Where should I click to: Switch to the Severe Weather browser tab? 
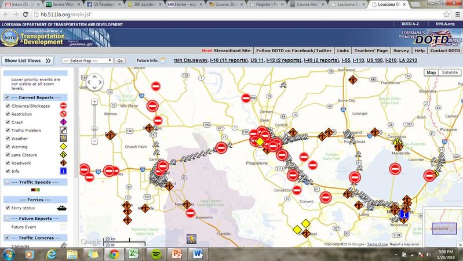63,5
